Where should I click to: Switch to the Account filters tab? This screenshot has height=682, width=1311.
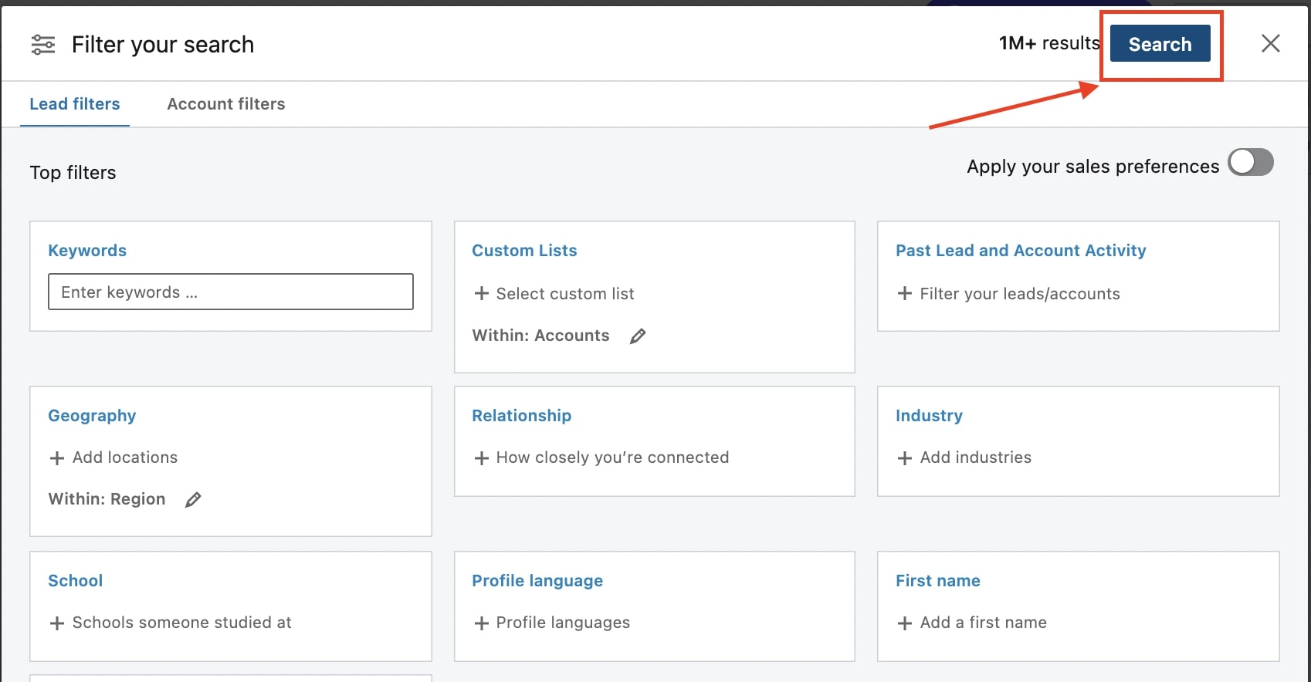tap(226, 104)
